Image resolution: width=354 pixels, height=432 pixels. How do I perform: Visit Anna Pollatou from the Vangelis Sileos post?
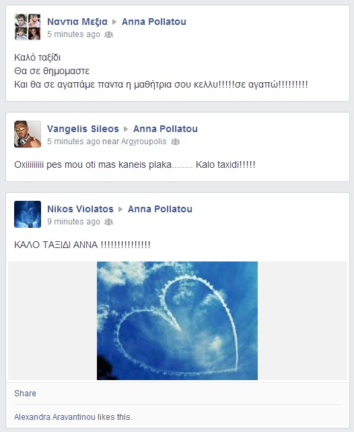click(166, 129)
